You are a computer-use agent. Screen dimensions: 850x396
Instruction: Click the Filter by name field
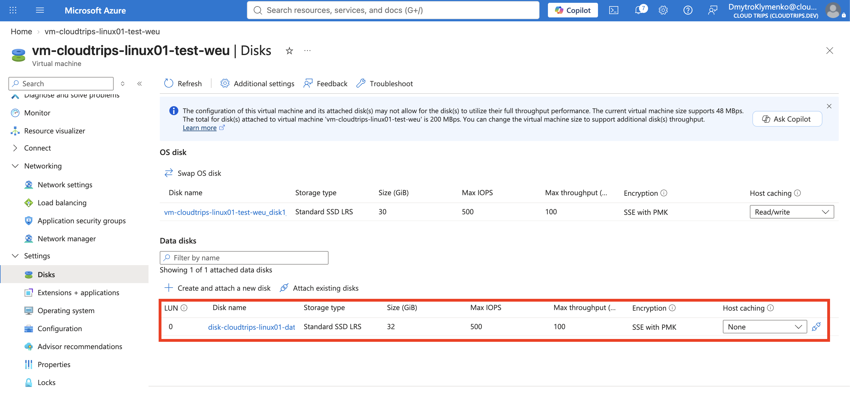244,258
